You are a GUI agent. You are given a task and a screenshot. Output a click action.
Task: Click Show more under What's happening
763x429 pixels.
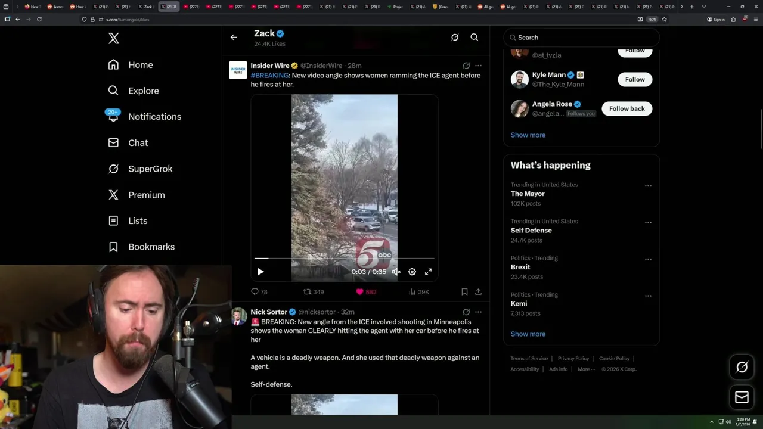point(528,334)
